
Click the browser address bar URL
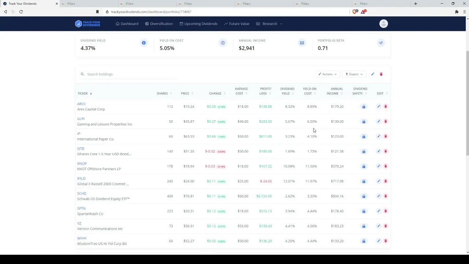pos(151,12)
